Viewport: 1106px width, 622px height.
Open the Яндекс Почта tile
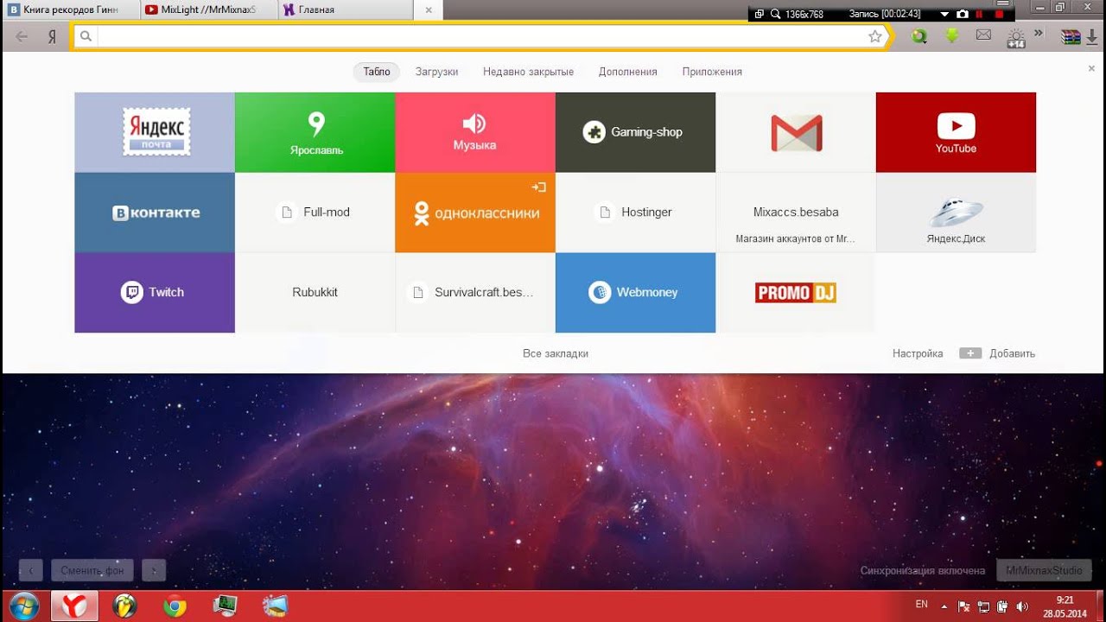tap(155, 132)
